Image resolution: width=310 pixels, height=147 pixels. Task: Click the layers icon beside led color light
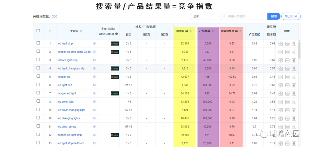(x=94, y=102)
